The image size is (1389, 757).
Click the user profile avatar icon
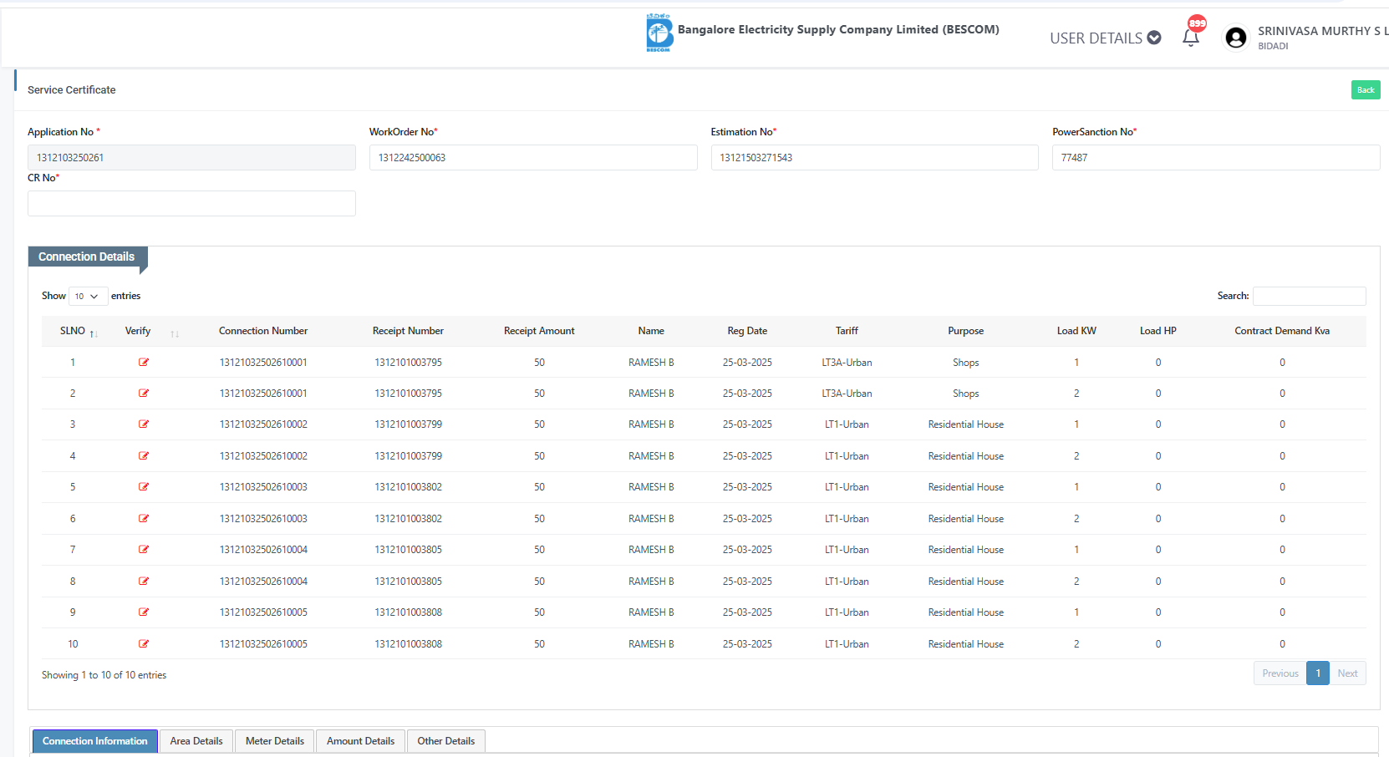(x=1235, y=38)
